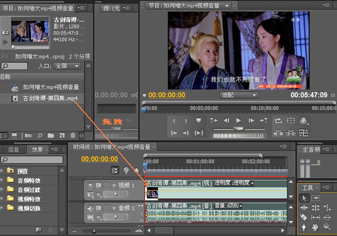Screen dimensions: 337x236
Task: Delete selected project item with trash
Action: pos(73,135)
